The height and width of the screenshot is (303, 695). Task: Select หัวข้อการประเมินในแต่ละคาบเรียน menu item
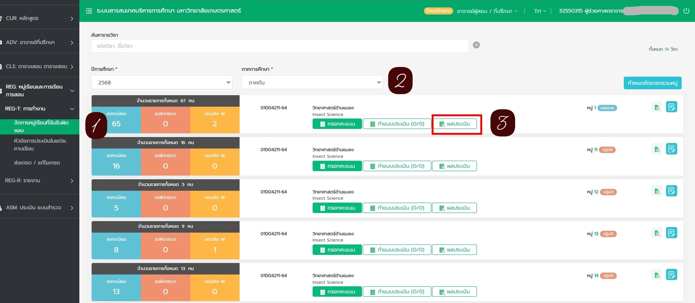(x=40, y=144)
